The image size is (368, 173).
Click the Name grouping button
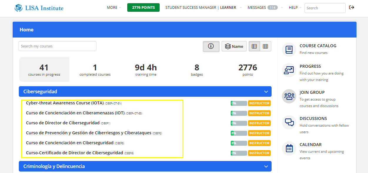234,46
